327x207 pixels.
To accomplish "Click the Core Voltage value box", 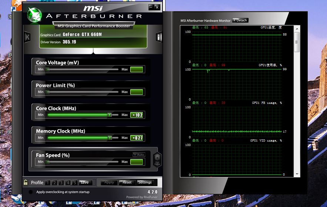I will tap(137, 69).
